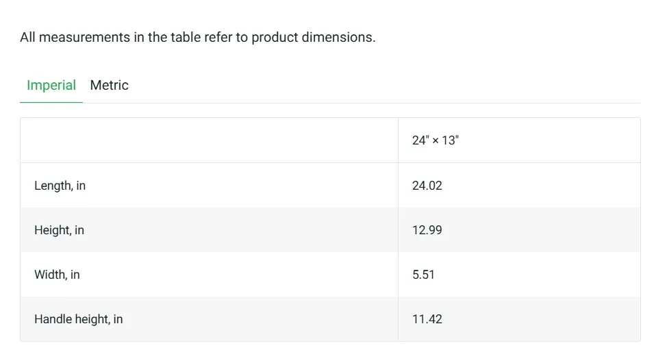Click the 5.51 width value
This screenshot has height=363, width=667.
tap(423, 275)
